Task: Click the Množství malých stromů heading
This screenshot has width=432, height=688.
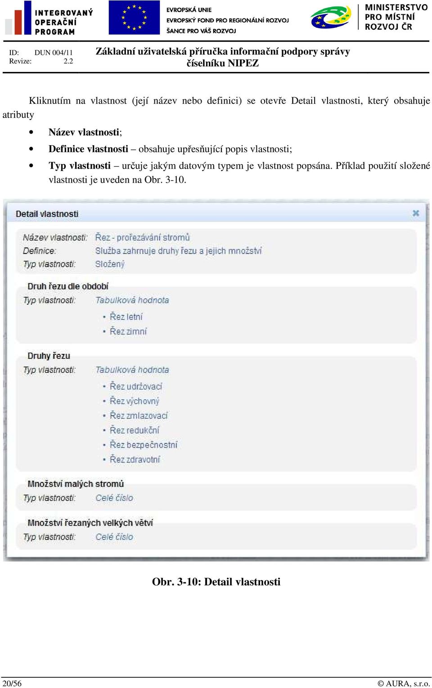Action: [x=76, y=484]
